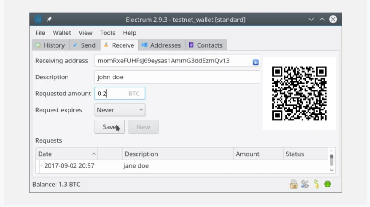Copy receiving address with clipboard icon
This screenshot has width=370, height=207.
(x=256, y=62)
